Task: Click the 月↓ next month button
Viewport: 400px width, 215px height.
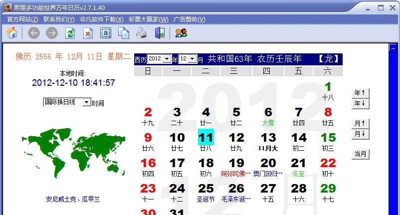Action: point(360,134)
